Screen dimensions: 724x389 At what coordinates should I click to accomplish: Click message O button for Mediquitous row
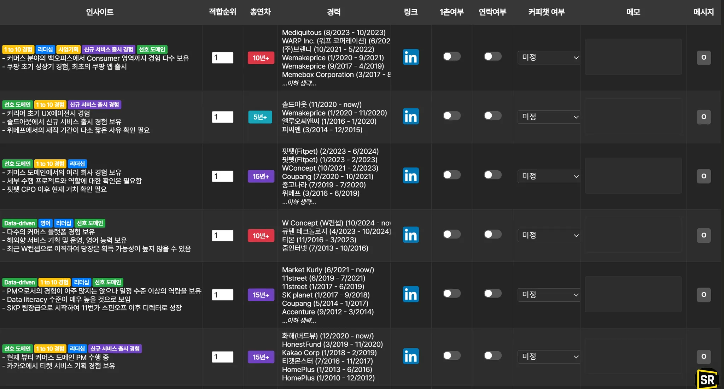coord(703,57)
